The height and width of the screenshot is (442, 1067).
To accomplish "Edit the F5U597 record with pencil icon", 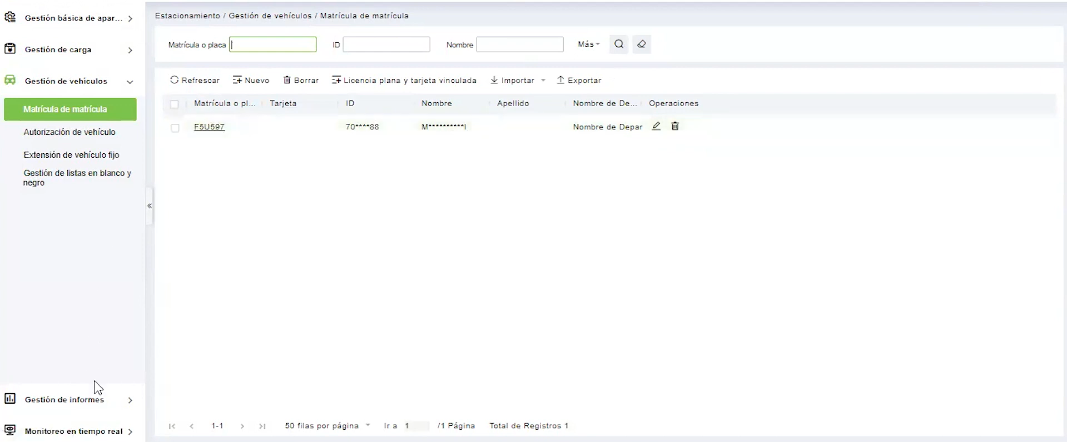I will 656,126.
